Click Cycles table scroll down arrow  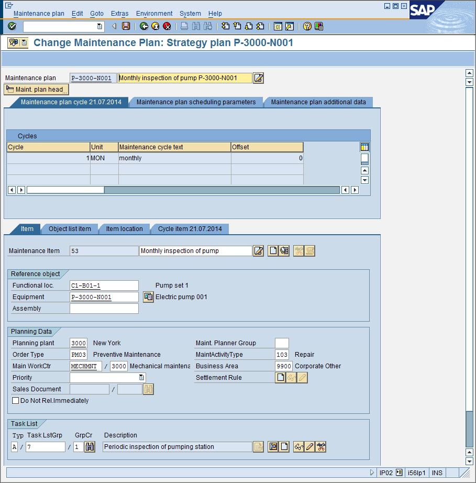[364, 180]
